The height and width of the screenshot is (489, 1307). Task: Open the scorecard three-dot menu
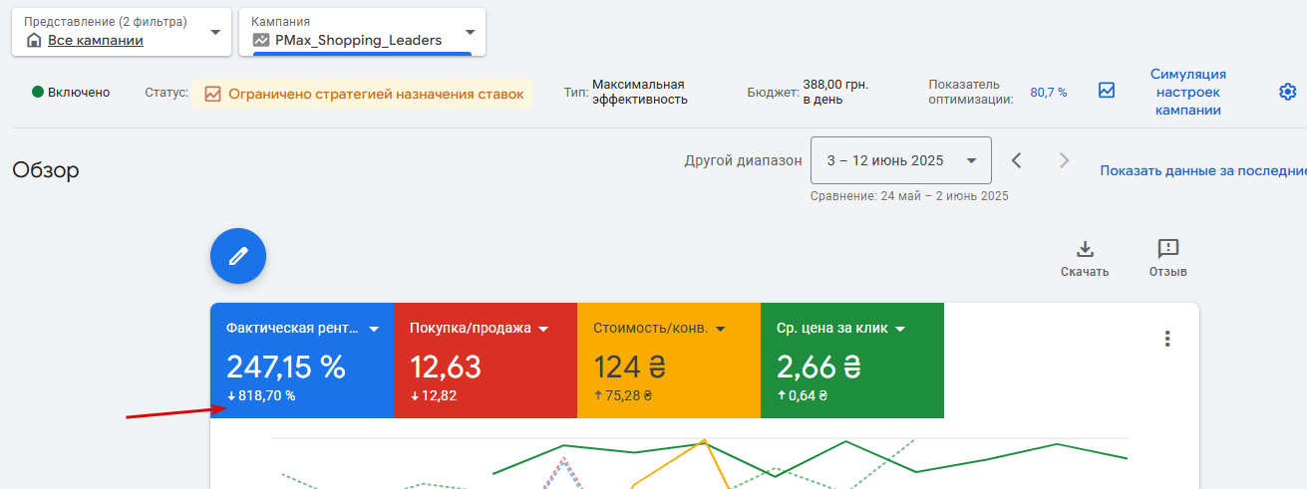point(1167,339)
